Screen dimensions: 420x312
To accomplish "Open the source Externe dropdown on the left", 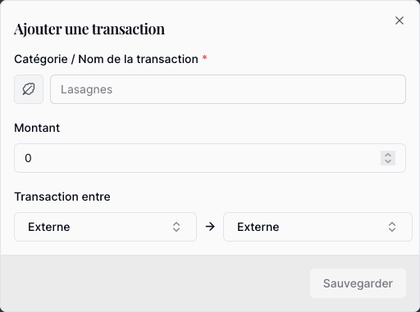I will coord(105,227).
